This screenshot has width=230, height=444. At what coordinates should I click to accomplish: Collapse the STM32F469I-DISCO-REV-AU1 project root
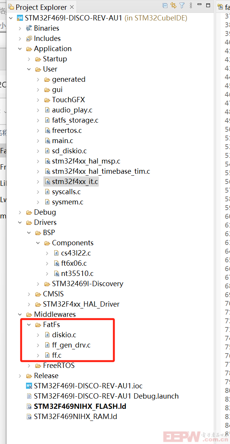[x=11, y=18]
